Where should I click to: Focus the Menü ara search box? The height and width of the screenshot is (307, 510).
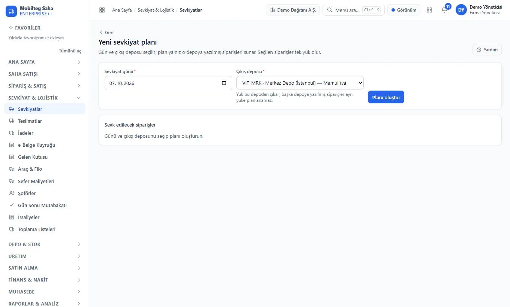tap(354, 10)
